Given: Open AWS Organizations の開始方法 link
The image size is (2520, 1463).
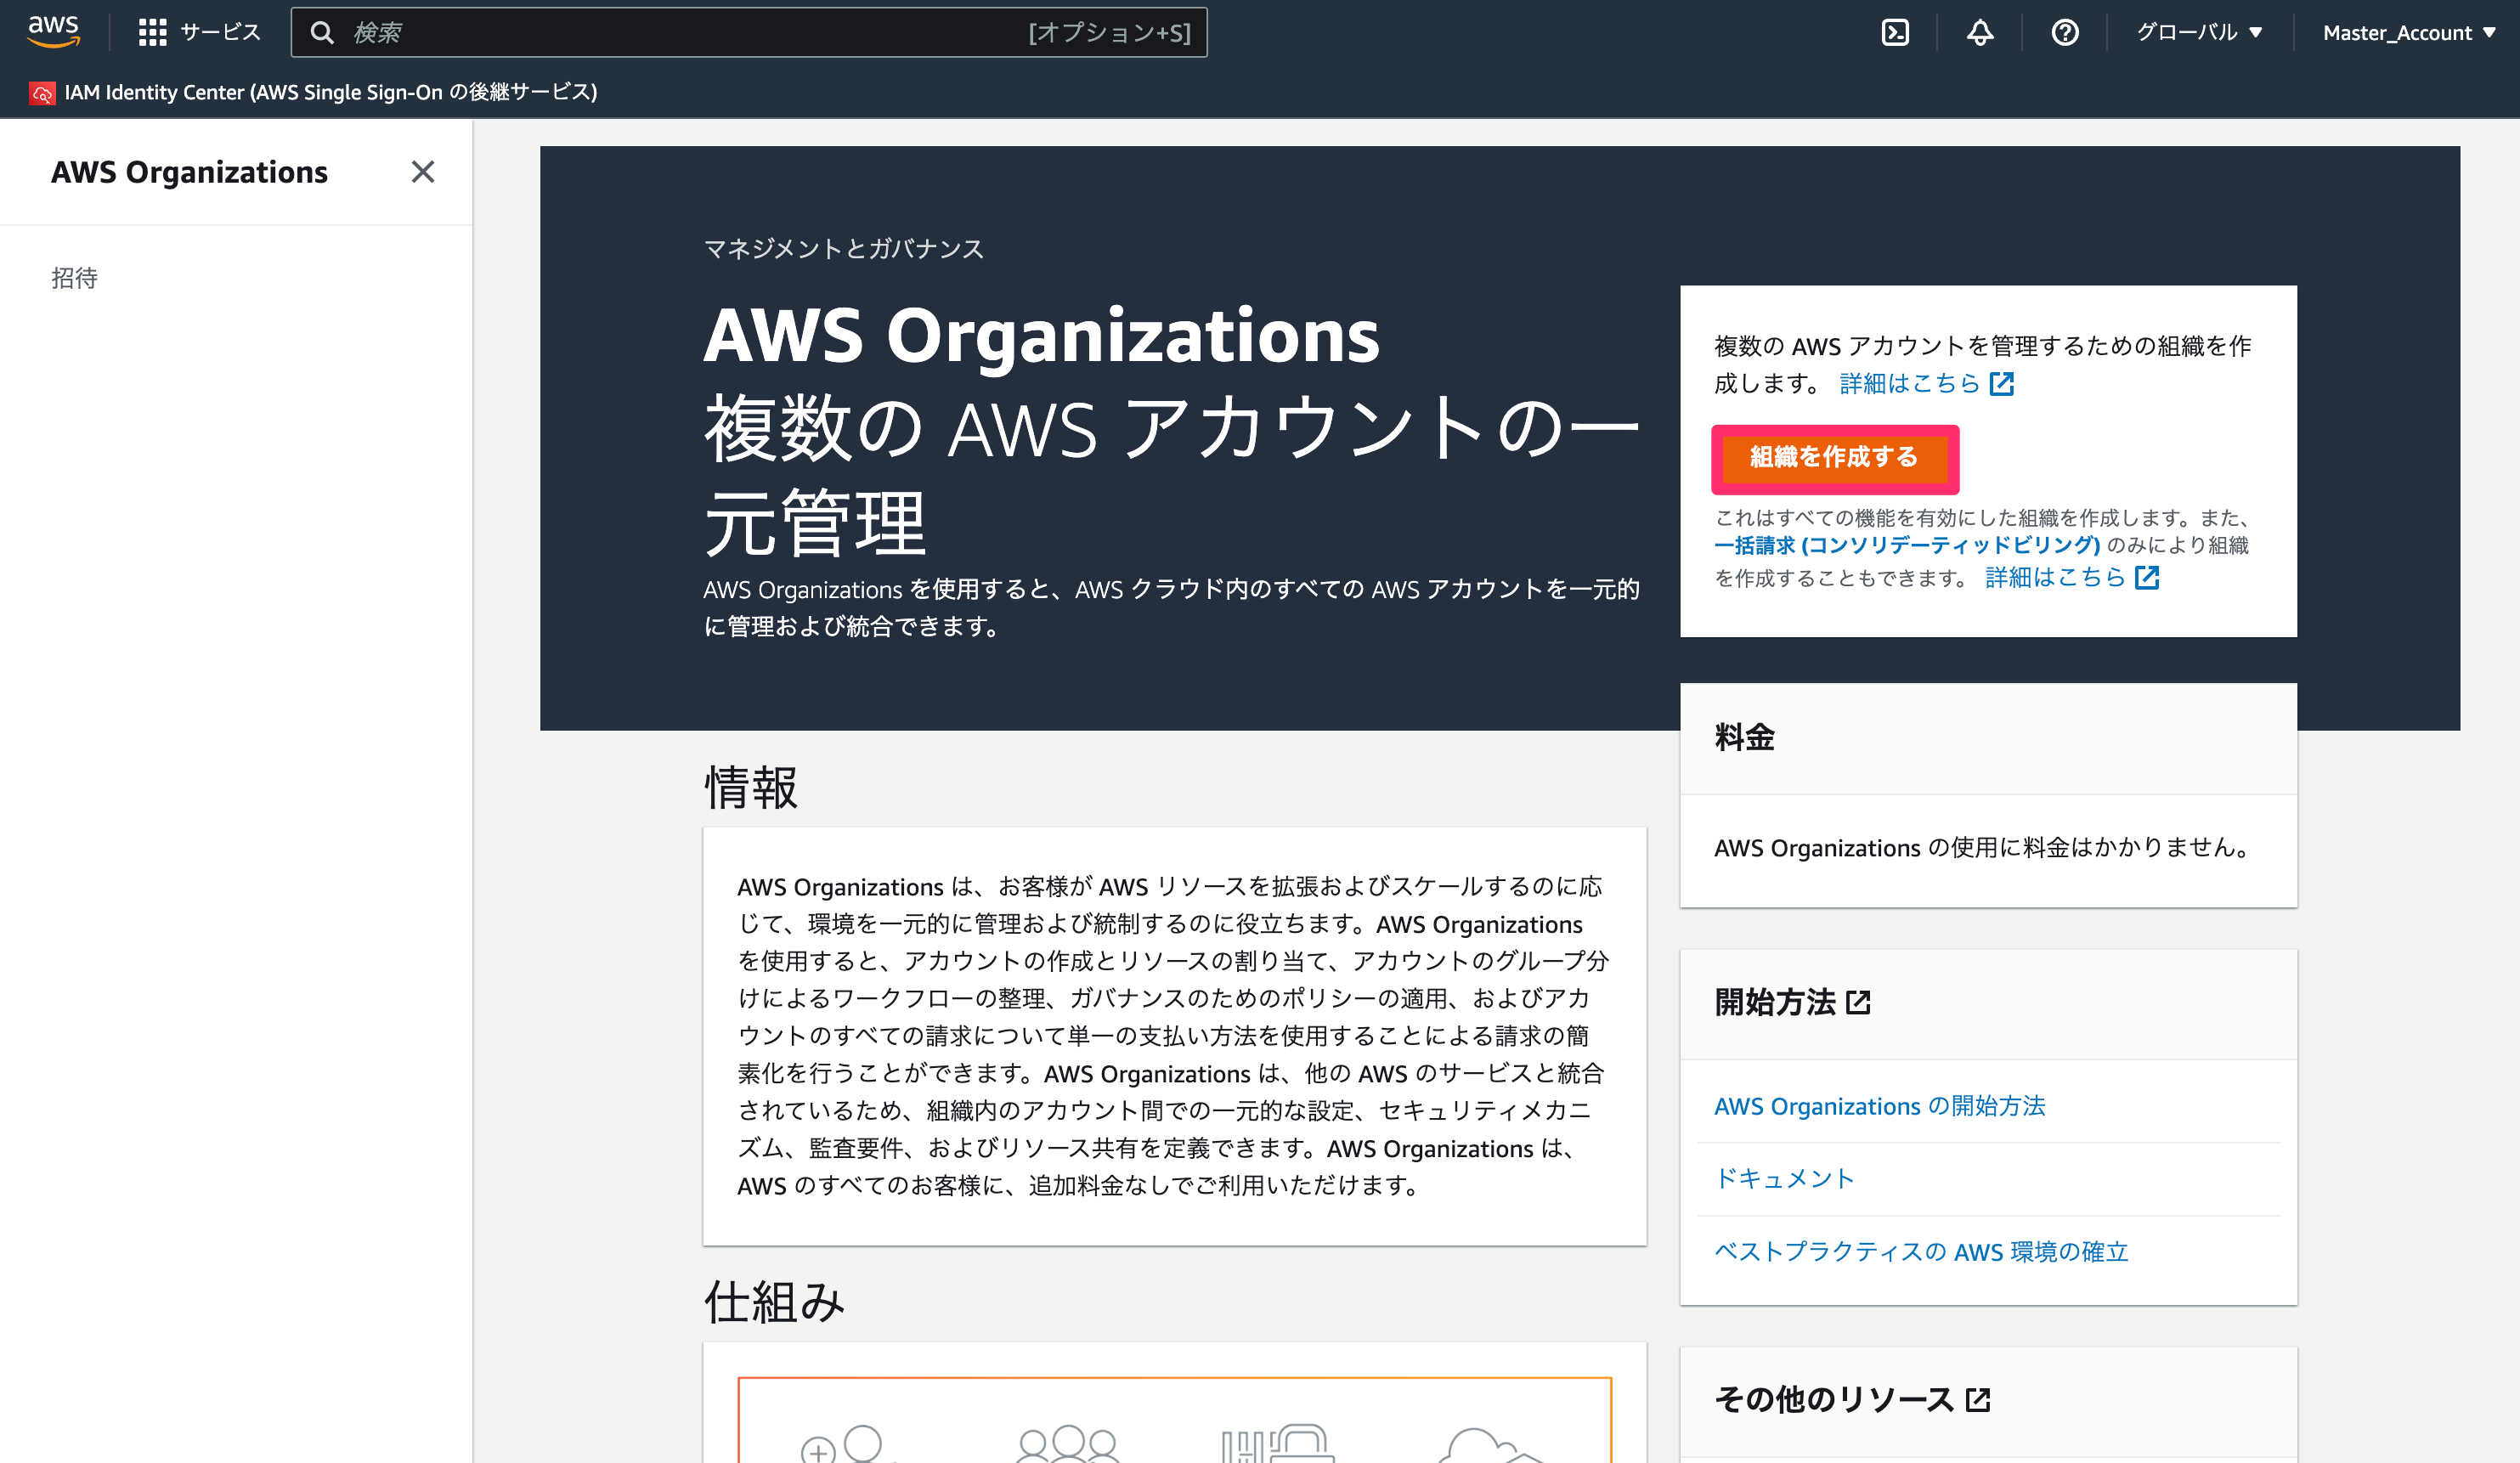Looking at the screenshot, I should tap(1879, 1106).
